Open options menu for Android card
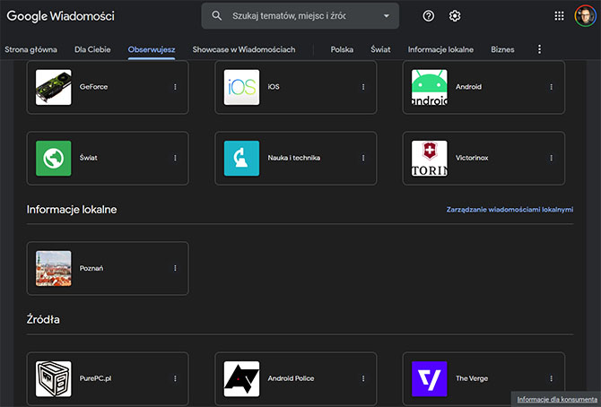This screenshot has width=601, height=407. point(551,87)
